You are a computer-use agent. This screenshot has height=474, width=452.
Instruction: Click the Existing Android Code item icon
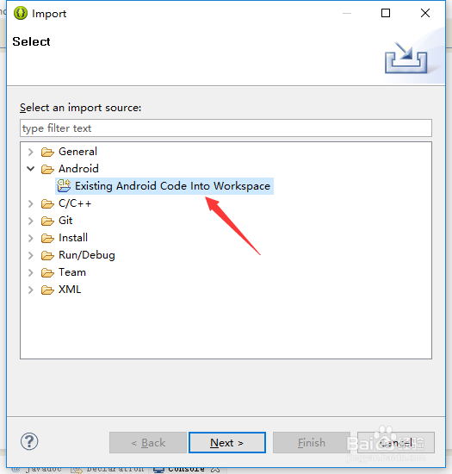(64, 185)
